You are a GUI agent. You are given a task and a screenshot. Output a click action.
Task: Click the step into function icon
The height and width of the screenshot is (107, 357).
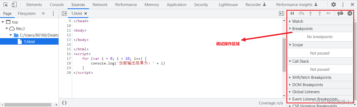click(x=310, y=13)
